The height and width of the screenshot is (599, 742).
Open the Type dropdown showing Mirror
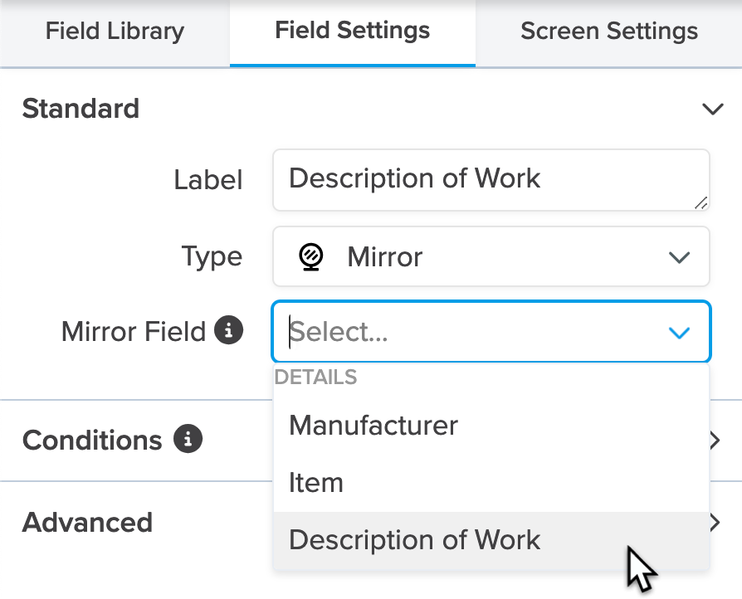491,256
